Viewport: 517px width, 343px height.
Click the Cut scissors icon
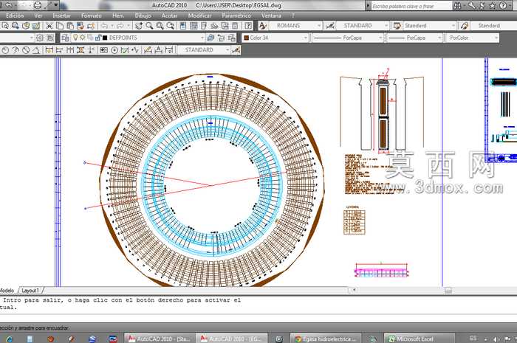tap(49, 26)
